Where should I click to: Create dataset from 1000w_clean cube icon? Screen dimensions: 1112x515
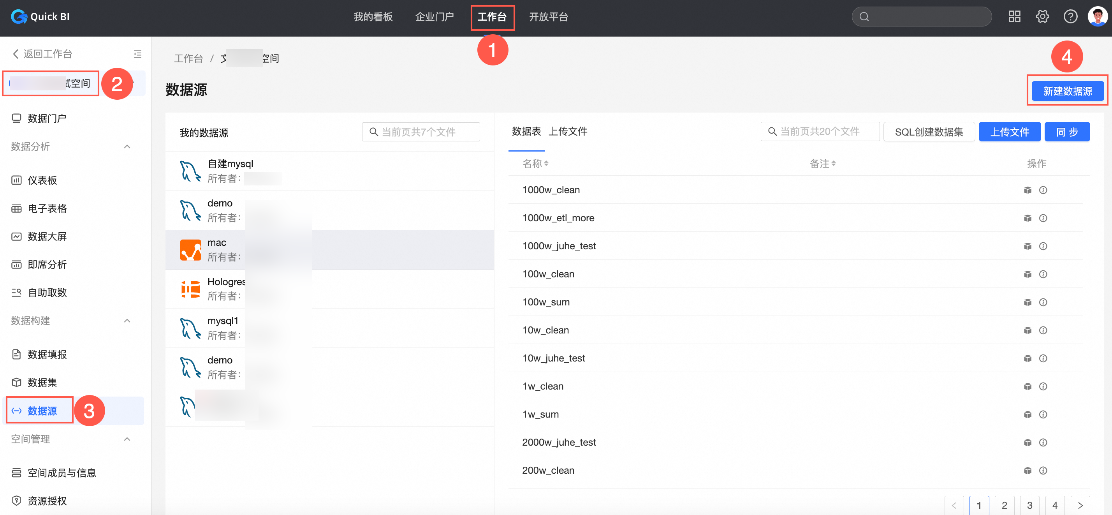(1028, 190)
